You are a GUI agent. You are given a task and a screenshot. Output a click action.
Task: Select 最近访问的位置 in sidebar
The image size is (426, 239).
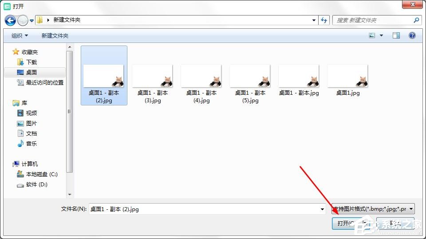click(45, 83)
